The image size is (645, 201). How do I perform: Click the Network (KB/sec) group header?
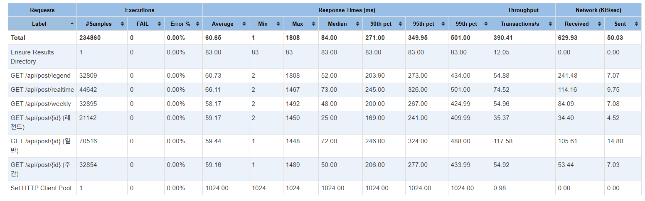[598, 10]
